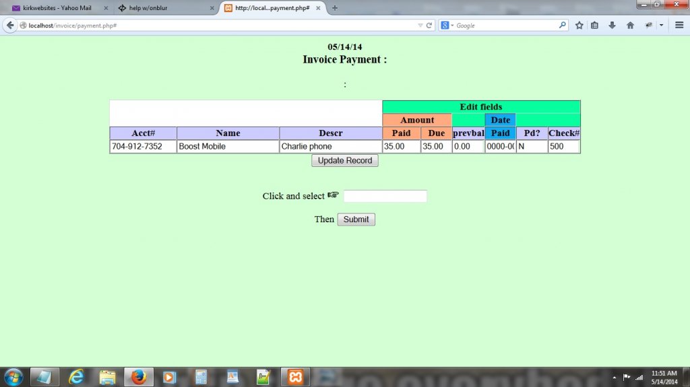Open the Calculator taskbar icon

point(201,377)
